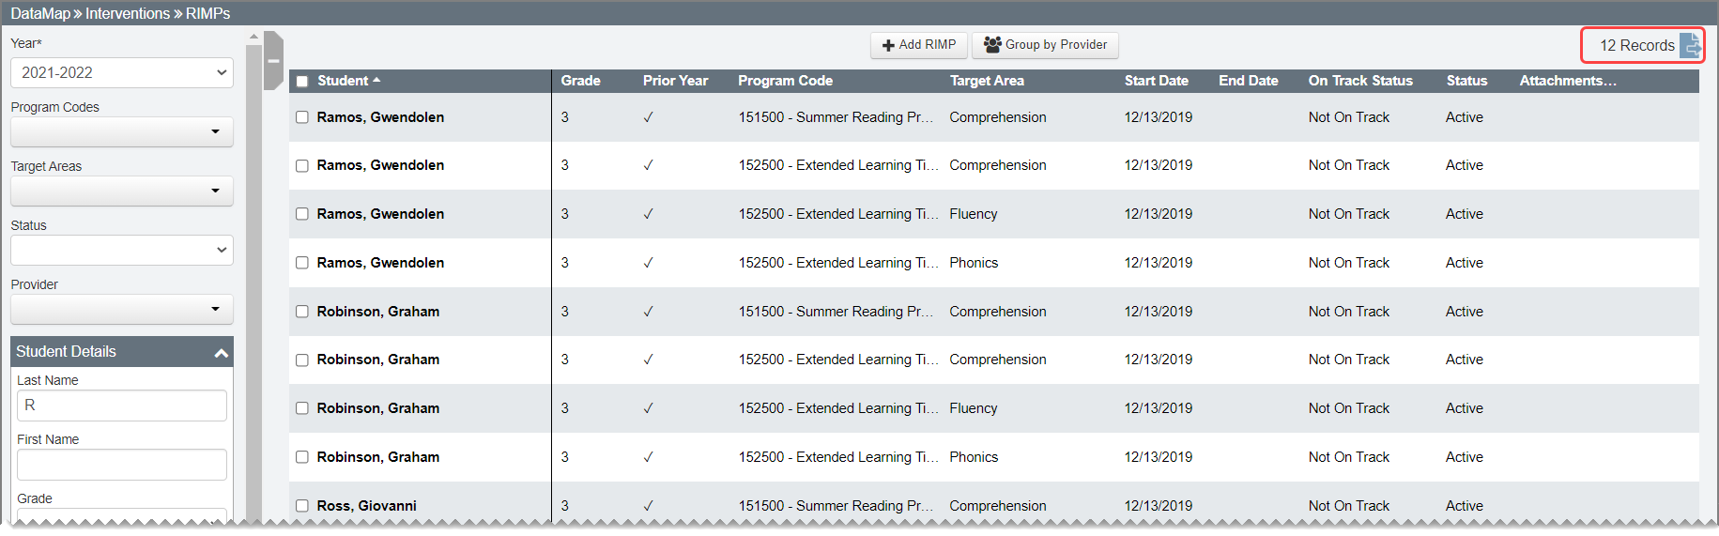Click the export records icon
Image resolution: width=1719 pixels, height=536 pixels.
coord(1689,45)
